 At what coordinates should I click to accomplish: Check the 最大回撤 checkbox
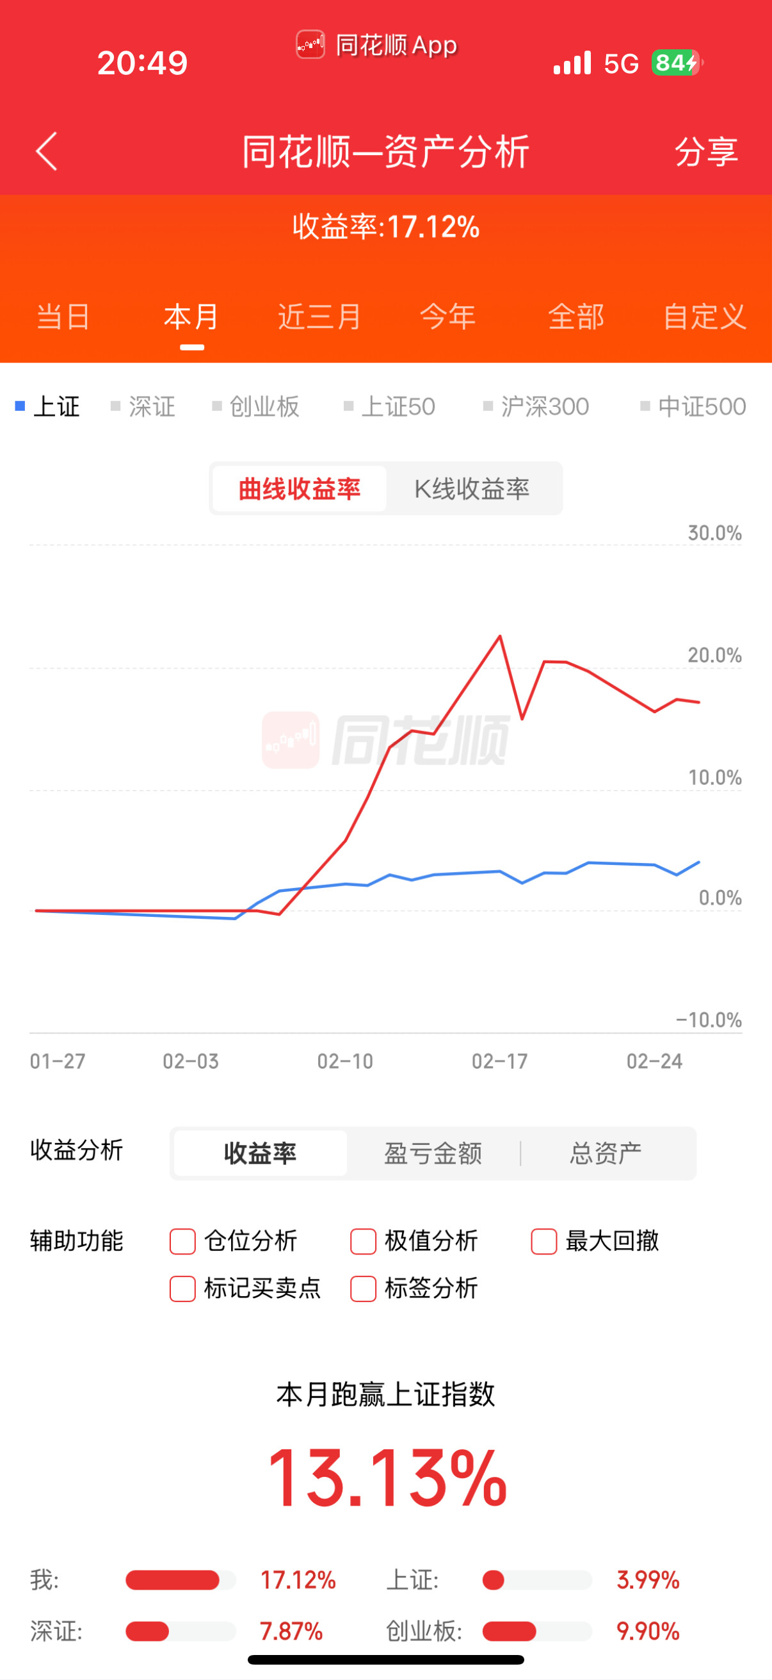pos(544,1241)
